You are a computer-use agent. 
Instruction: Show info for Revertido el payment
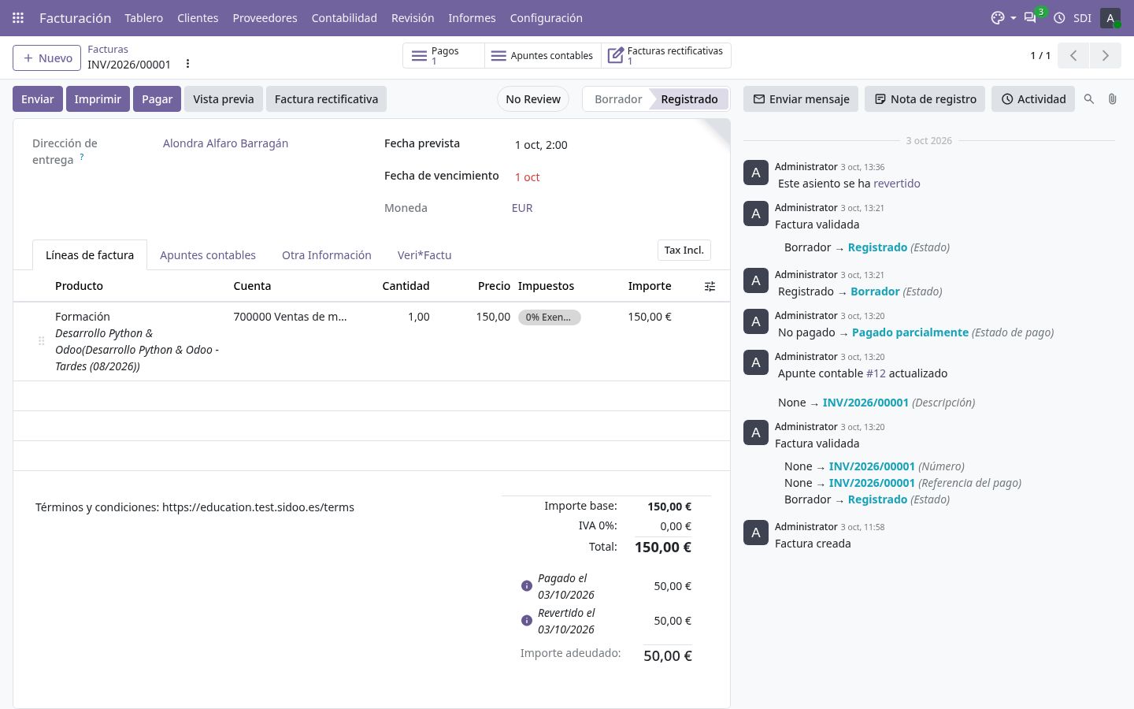coord(527,621)
